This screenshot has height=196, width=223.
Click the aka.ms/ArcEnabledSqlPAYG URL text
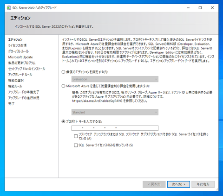pos(97,101)
